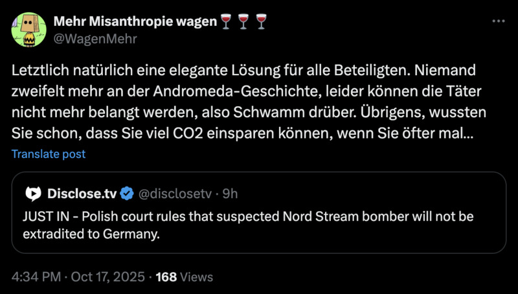Click the first wine glass emoji
This screenshot has width=518, height=294.
coord(226,22)
